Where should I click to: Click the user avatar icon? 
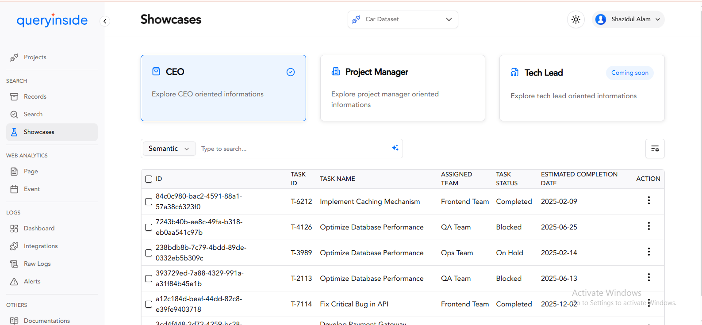(x=600, y=19)
